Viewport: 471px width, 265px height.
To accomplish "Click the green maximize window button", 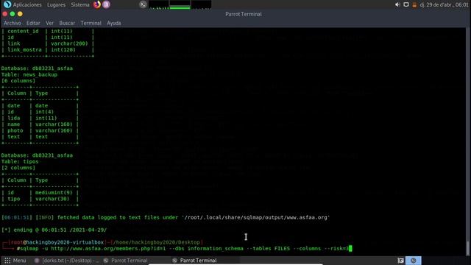I will click(x=13, y=14).
